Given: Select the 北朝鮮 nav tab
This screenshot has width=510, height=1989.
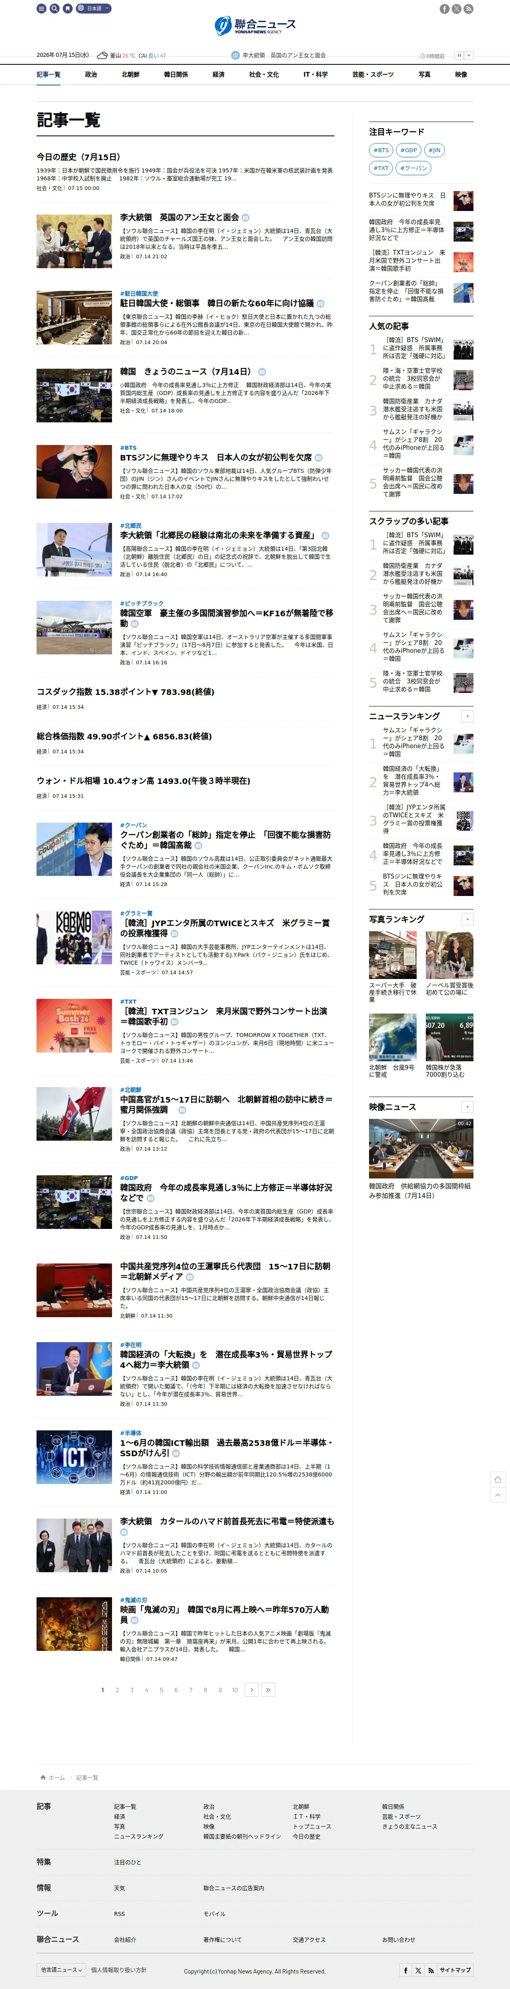Looking at the screenshot, I should (x=130, y=75).
